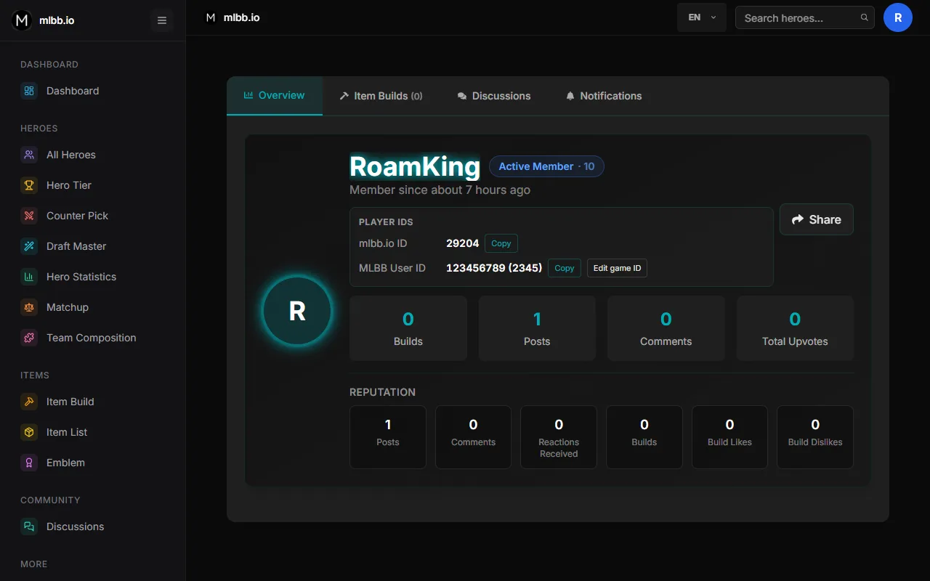The image size is (930, 581).
Task: Select reputation Reactions Received tile
Action: tap(559, 437)
